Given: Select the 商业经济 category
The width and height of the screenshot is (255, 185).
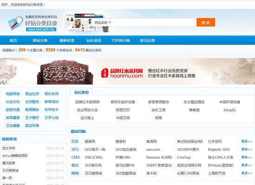Looking at the screenshot, I should [32, 94].
